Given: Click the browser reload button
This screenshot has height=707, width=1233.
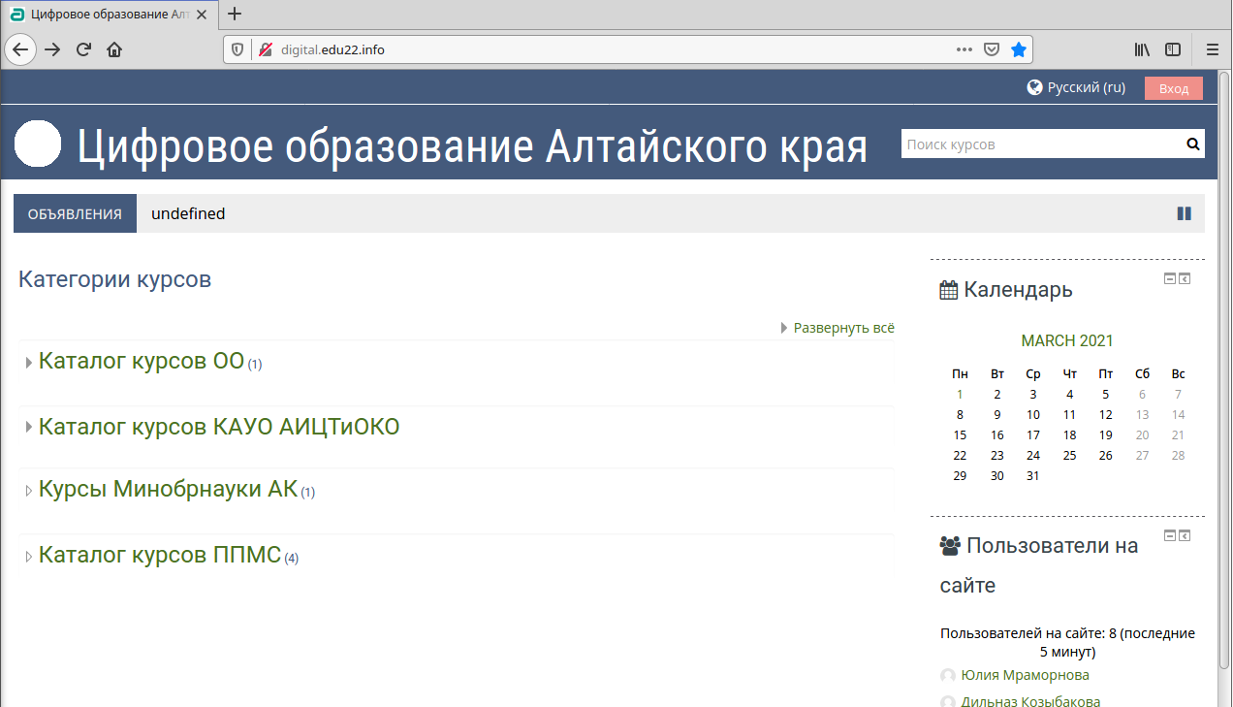Looking at the screenshot, I should 83,49.
